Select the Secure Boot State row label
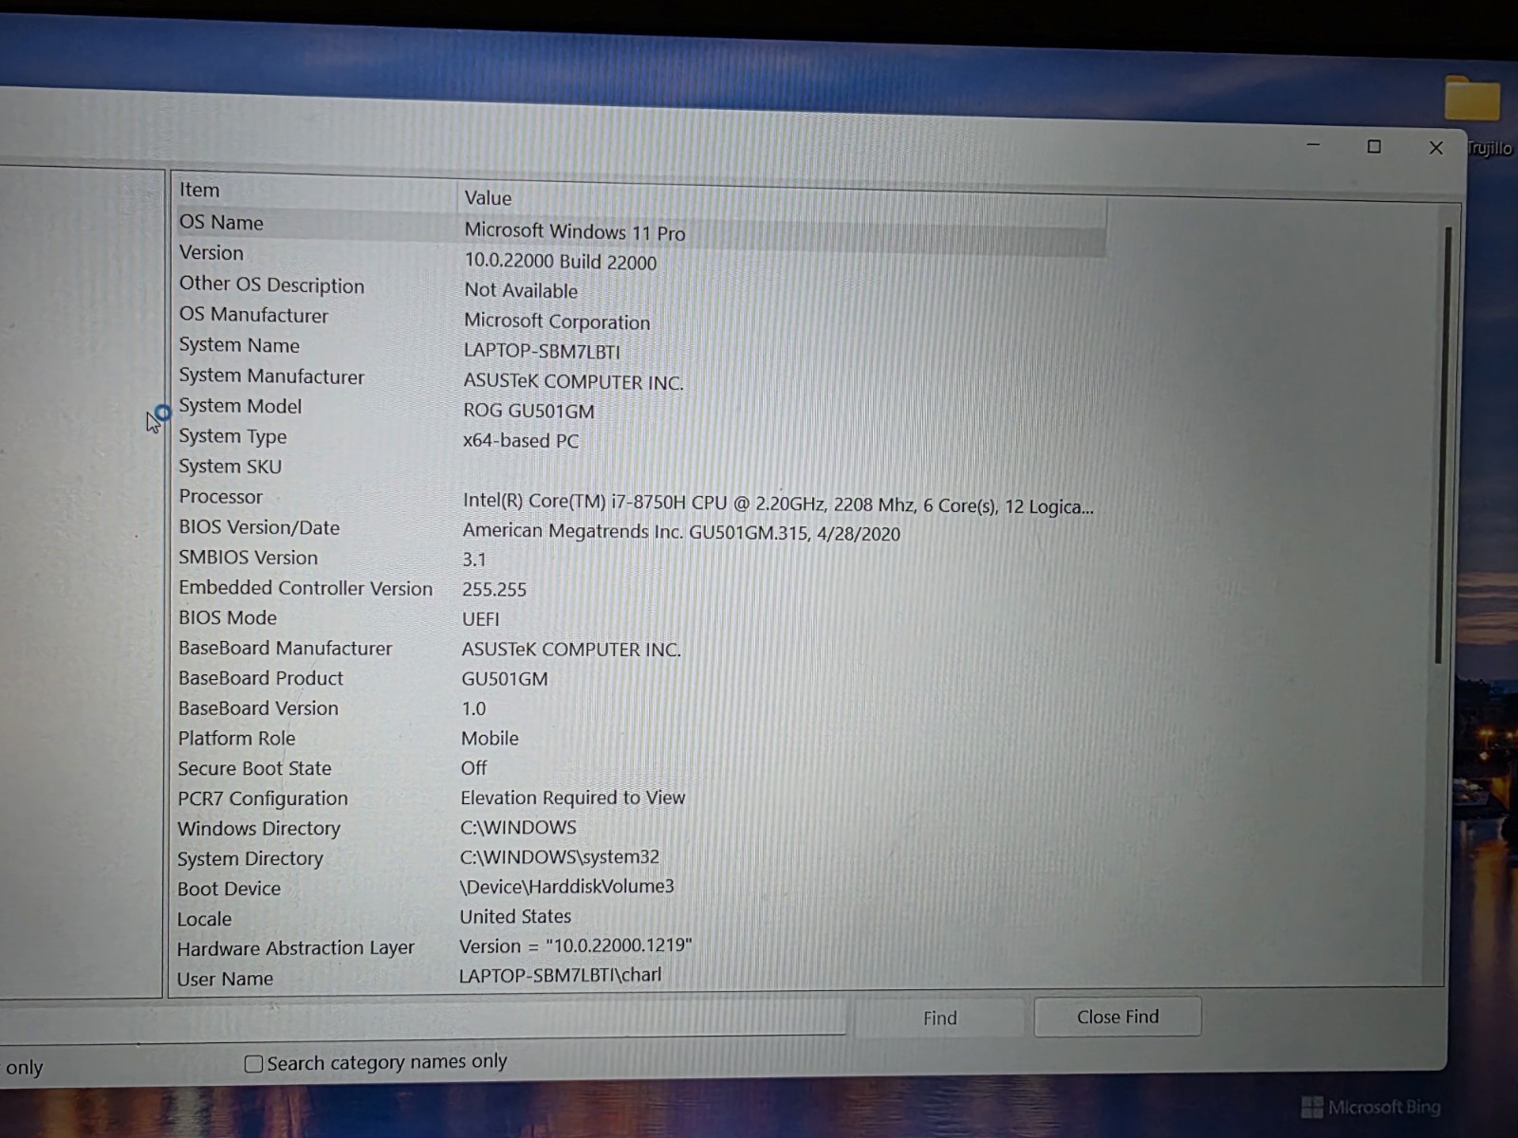The image size is (1518, 1138). coord(254,768)
